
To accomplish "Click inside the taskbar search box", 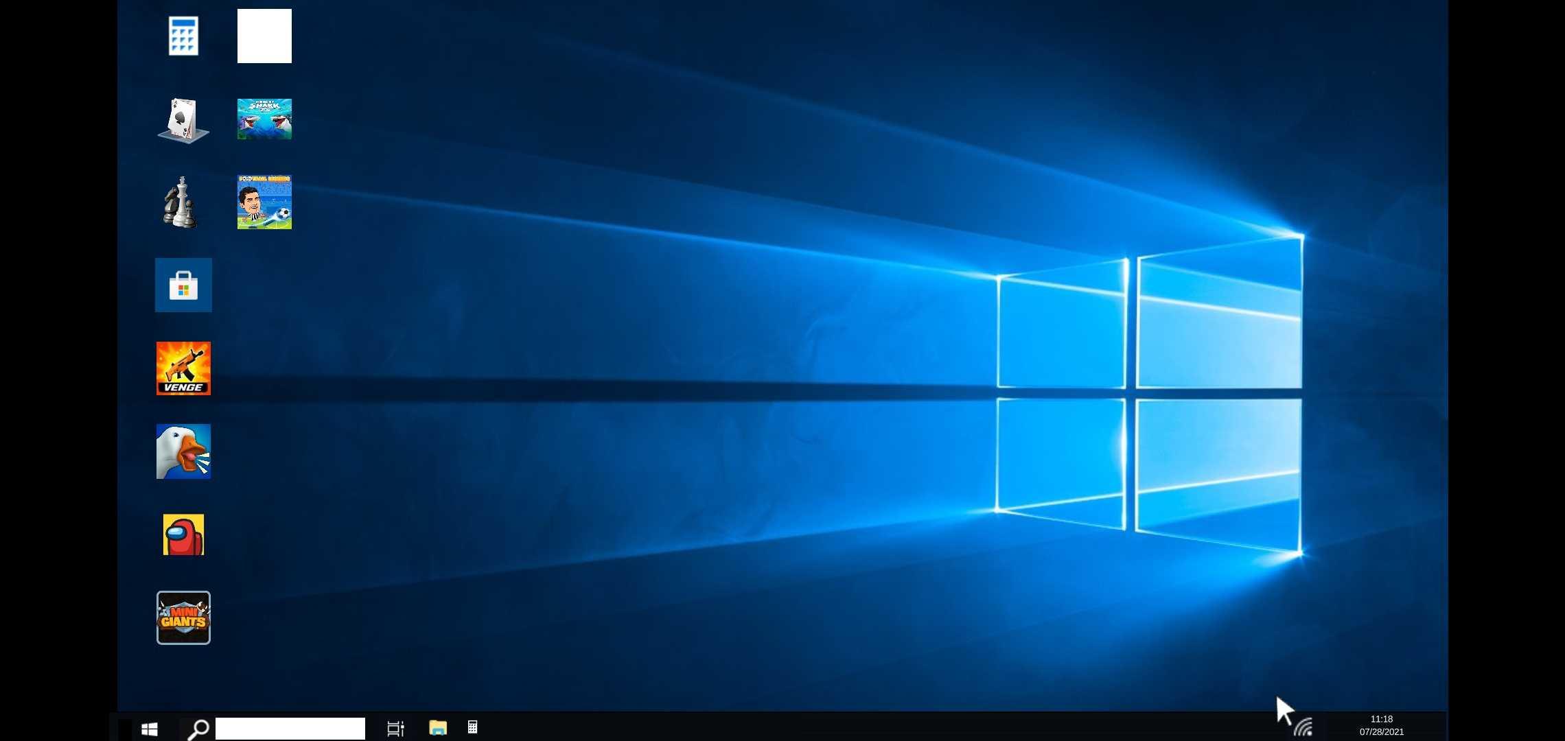I will pyautogui.click(x=288, y=728).
